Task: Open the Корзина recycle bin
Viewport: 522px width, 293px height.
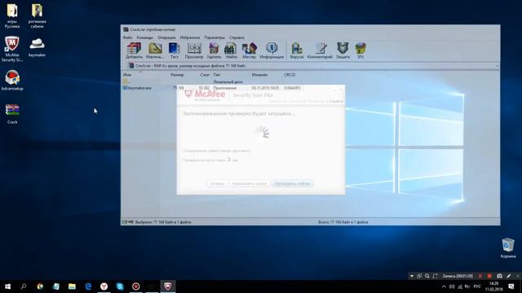Action: pyautogui.click(x=508, y=247)
